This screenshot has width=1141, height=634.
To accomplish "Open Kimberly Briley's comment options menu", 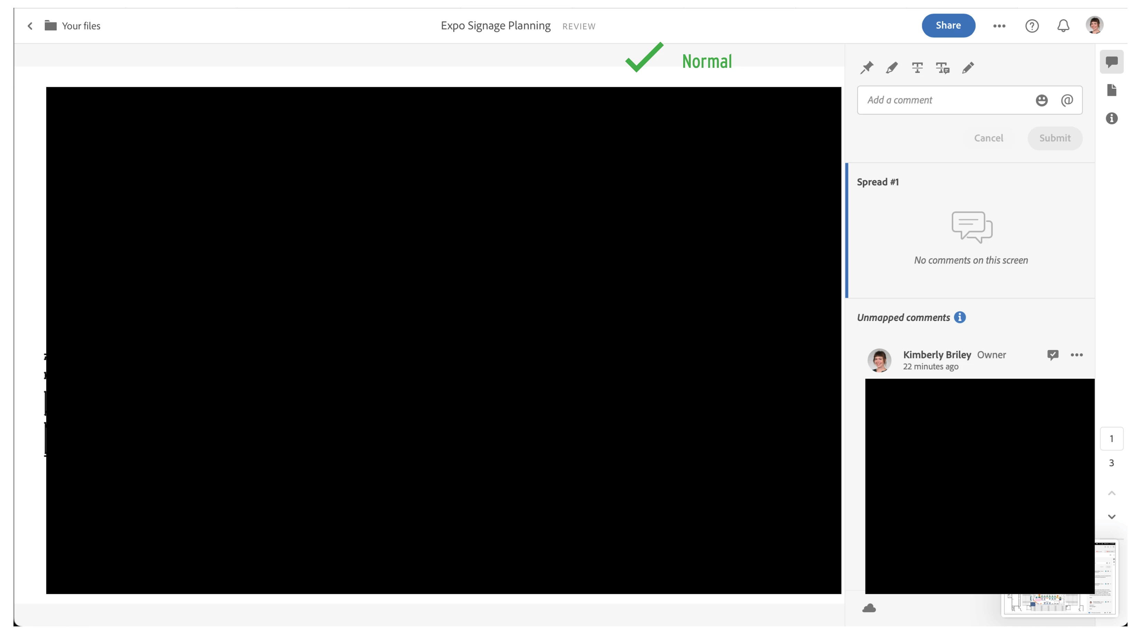I will (1076, 355).
